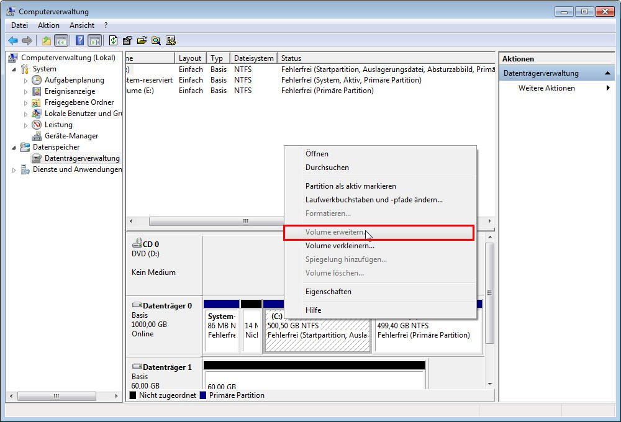
Task: Click the Refresh toolbar icon
Action: click(113, 40)
